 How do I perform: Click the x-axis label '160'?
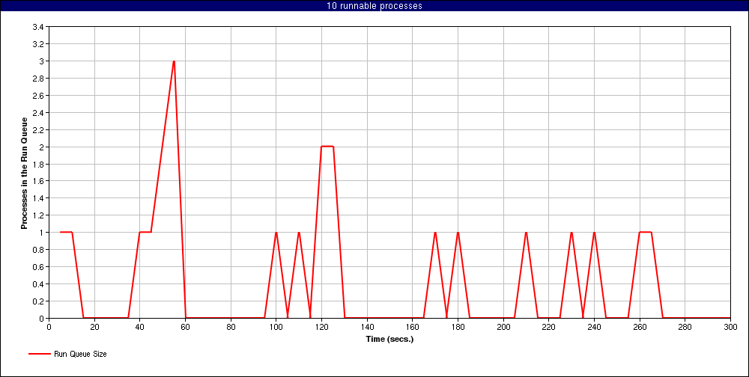coord(412,327)
